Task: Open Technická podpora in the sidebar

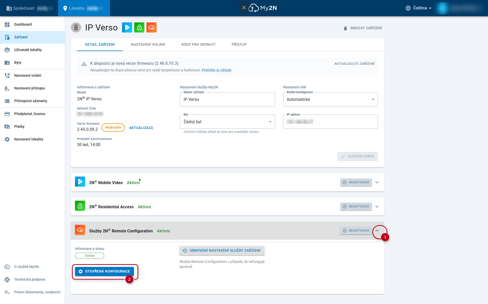Action: click(x=32, y=279)
